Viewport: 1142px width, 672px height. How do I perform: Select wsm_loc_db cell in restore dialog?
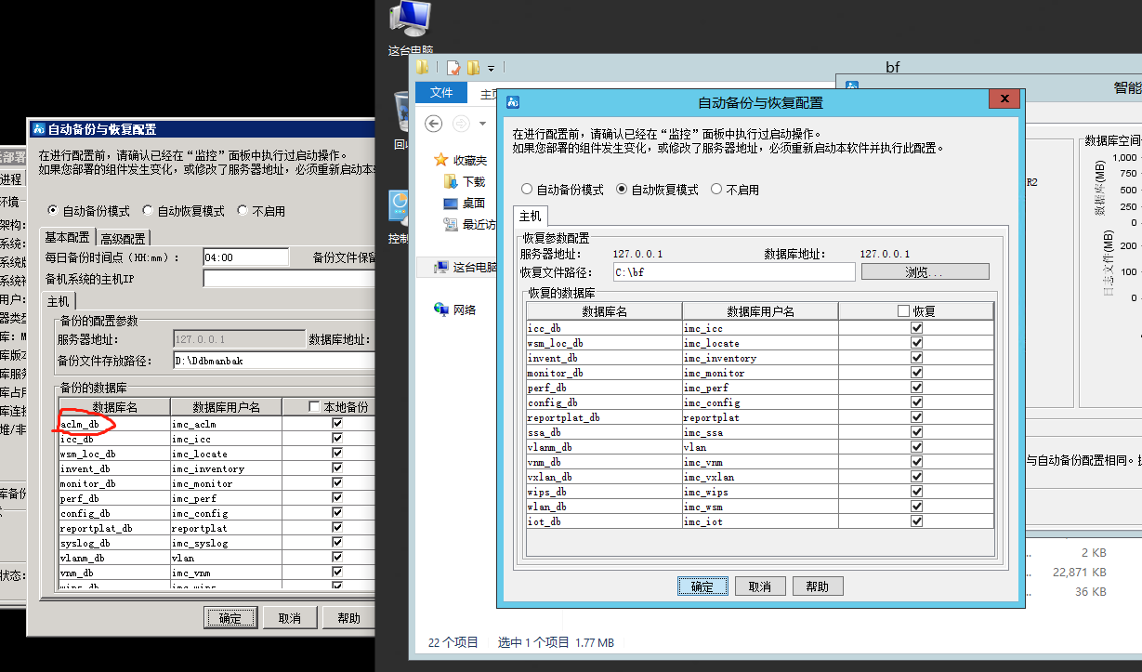click(604, 343)
